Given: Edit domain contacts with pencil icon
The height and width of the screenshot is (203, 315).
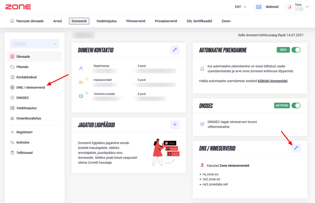Looking at the screenshot, I should 175,50.
